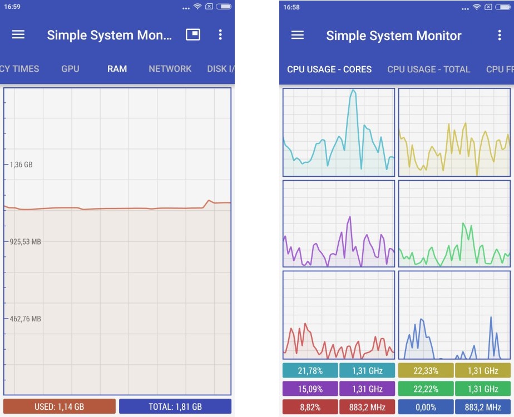Tap 22,22% green core usage badge
Image resolution: width=514 pixels, height=417 pixels.
point(426,389)
